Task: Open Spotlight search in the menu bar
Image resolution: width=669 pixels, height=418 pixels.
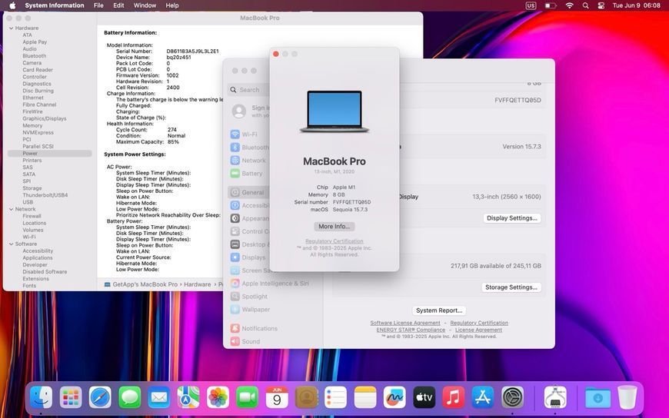Action: tap(585, 5)
